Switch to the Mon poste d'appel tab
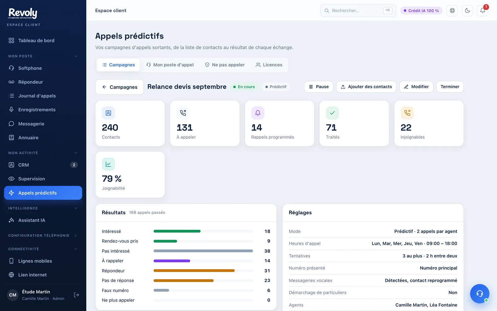The width and height of the screenshot is (497, 311). point(170,65)
